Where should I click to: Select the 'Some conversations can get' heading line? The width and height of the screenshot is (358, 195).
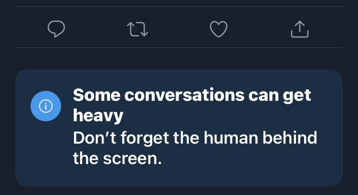tap(192, 95)
